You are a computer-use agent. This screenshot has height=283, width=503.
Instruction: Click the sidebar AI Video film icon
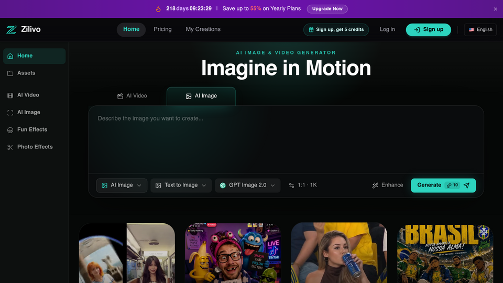(x=10, y=95)
